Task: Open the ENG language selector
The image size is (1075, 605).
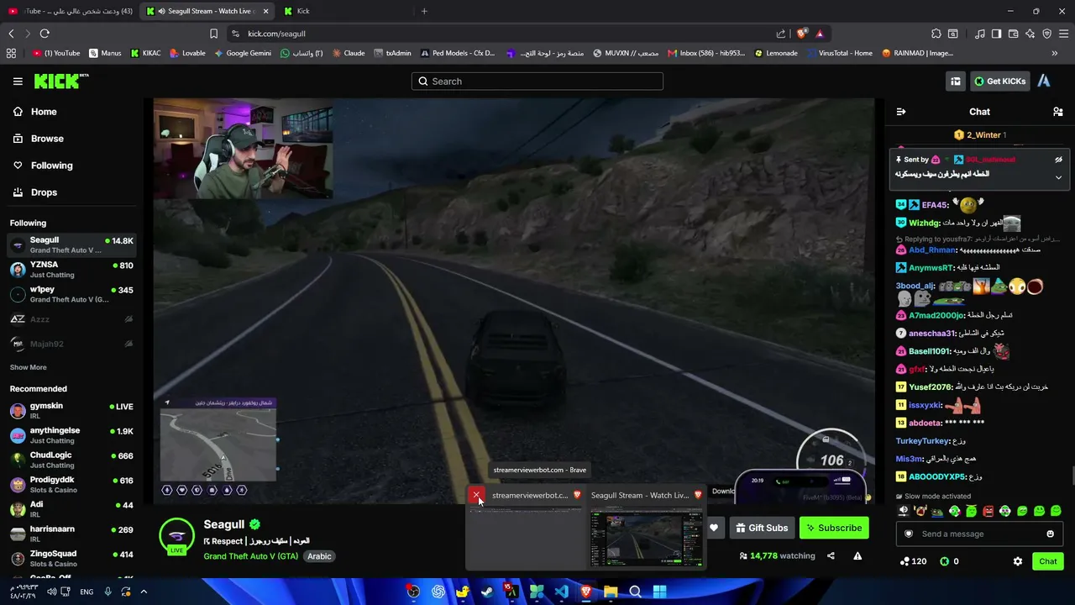Action: [x=87, y=592]
